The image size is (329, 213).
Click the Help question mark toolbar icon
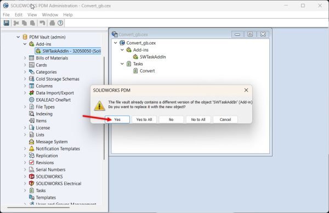(60, 23)
